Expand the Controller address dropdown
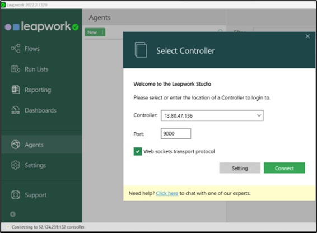 [x=259, y=115]
